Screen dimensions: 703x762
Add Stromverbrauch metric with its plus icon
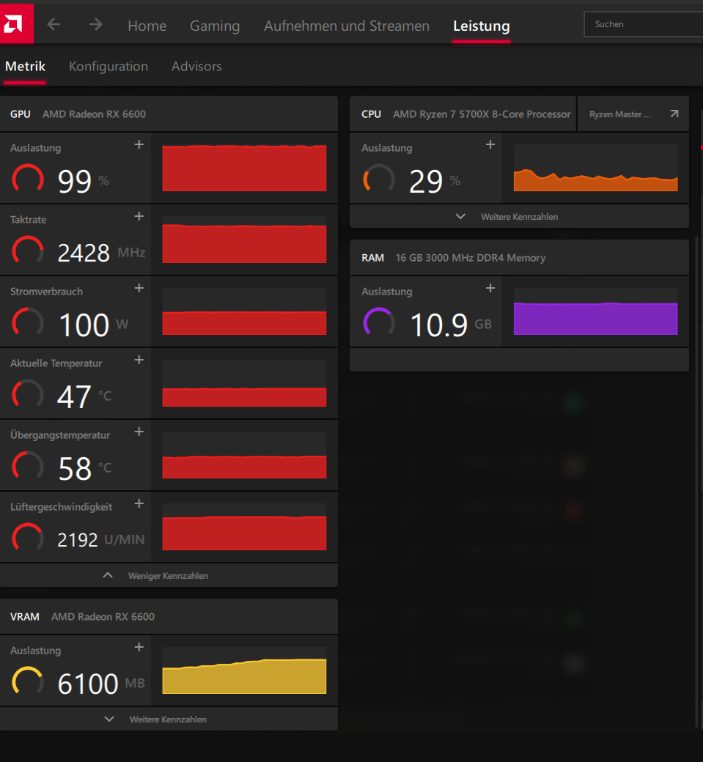tap(139, 288)
